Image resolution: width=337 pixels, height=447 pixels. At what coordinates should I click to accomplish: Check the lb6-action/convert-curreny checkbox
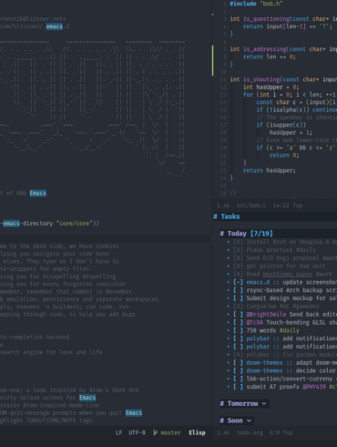click(239, 379)
